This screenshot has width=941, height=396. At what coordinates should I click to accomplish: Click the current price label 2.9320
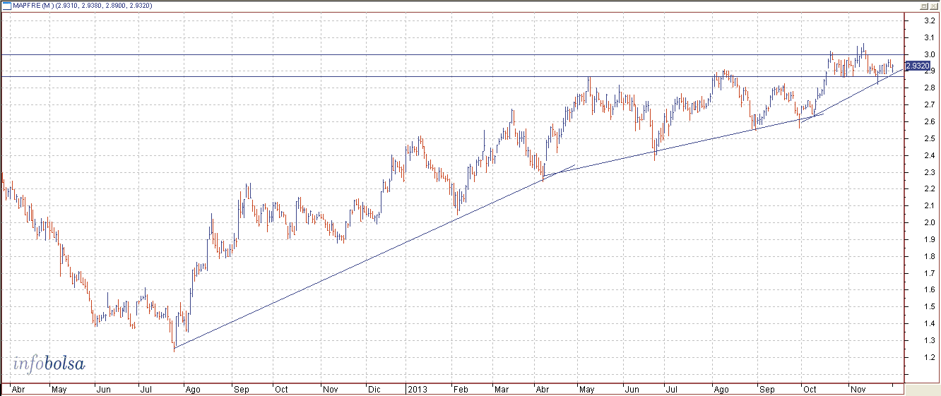point(918,66)
